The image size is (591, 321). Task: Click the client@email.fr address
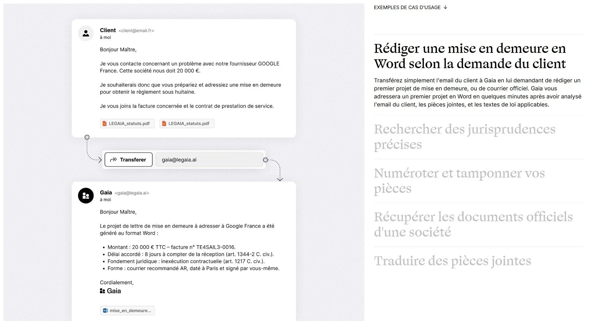coord(136,31)
